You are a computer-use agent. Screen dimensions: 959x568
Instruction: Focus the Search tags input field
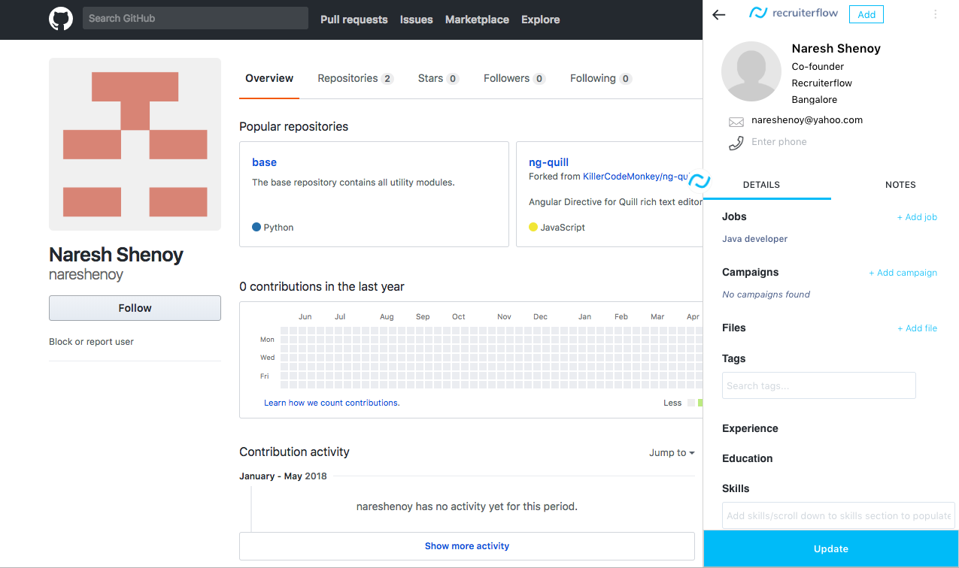[818, 385]
